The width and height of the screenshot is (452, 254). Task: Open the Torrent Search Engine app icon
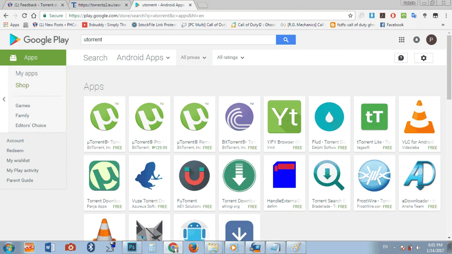tap(329, 175)
